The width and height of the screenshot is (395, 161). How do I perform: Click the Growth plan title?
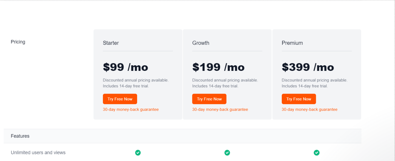201,43
